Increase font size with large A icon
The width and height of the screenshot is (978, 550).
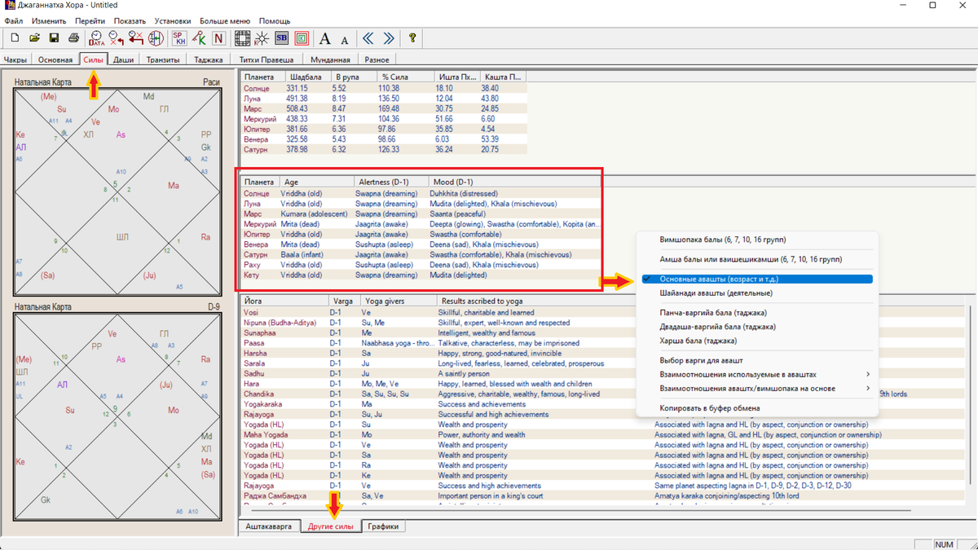pyautogui.click(x=324, y=37)
